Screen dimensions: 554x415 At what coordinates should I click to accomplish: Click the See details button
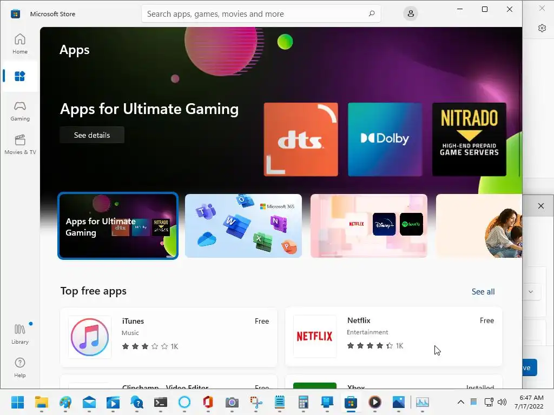coord(92,135)
